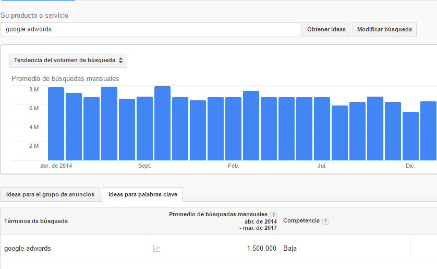
Task: Click the Promedio de búsquedas mensuales chart title
Action: 65,79
